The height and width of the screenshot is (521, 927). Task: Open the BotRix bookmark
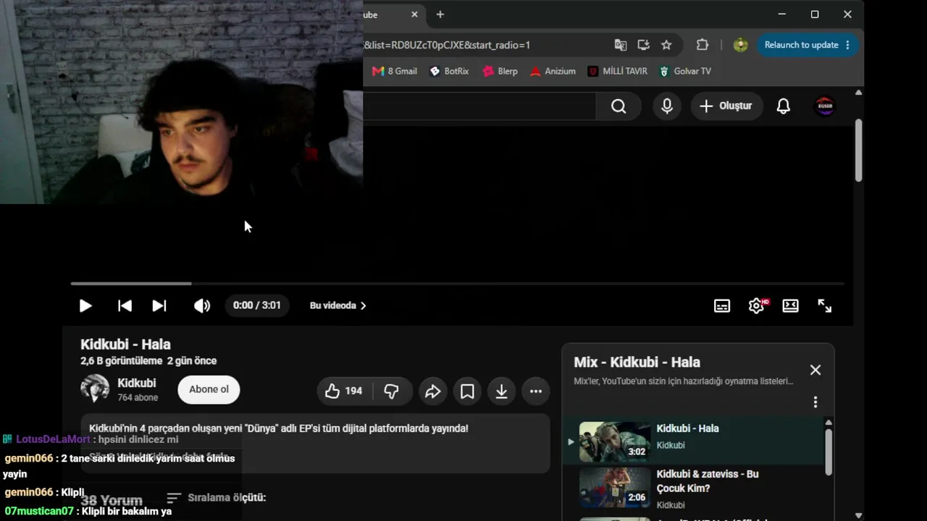pyautogui.click(x=449, y=71)
